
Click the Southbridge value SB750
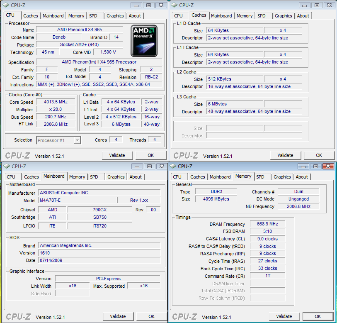(100, 217)
